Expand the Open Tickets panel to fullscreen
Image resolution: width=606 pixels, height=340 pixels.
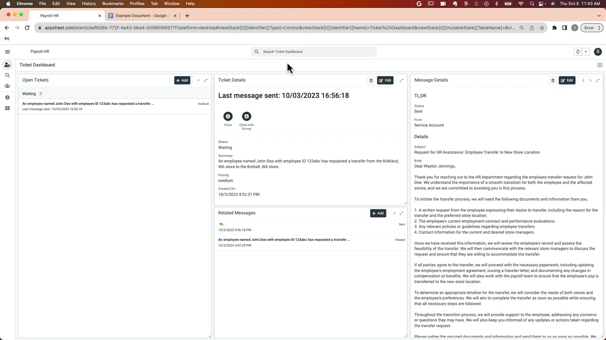[205, 80]
